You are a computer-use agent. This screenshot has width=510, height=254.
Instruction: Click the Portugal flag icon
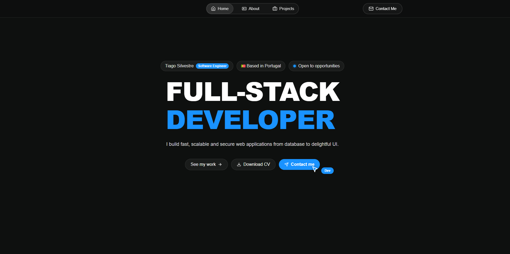243,66
